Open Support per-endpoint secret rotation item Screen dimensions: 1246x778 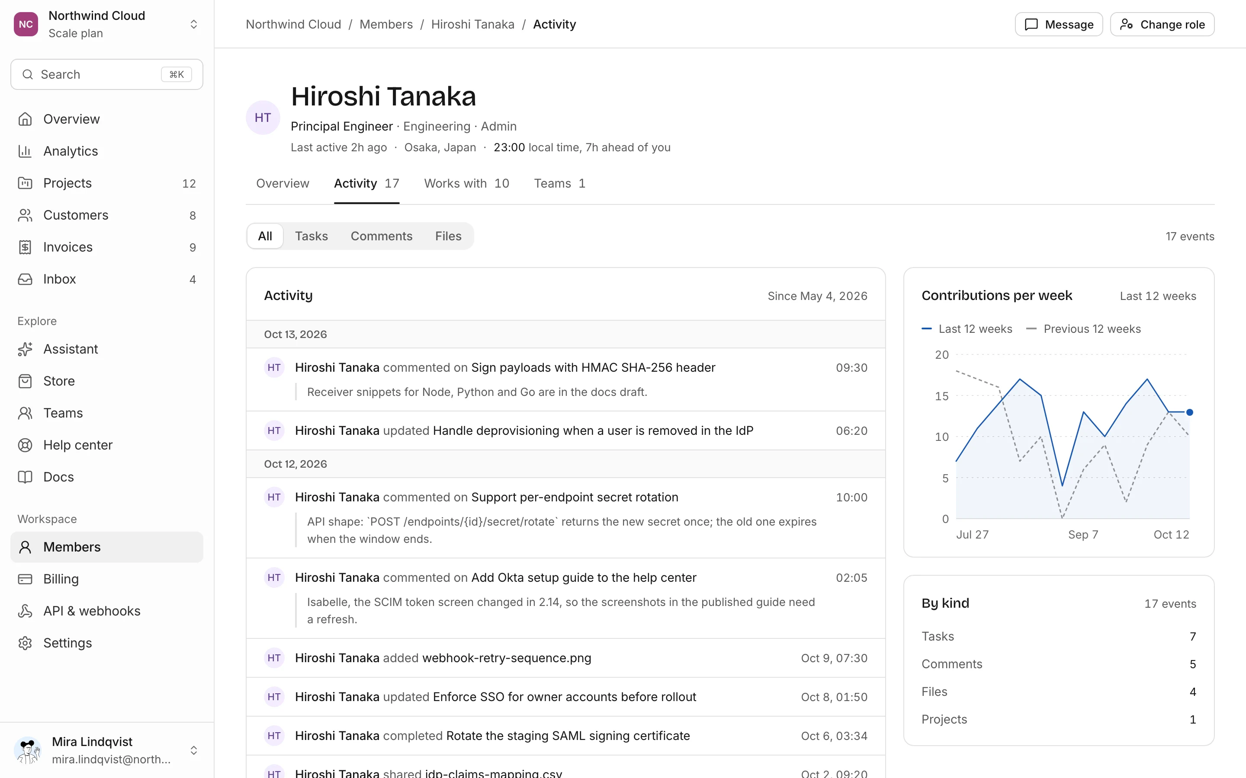(x=574, y=497)
